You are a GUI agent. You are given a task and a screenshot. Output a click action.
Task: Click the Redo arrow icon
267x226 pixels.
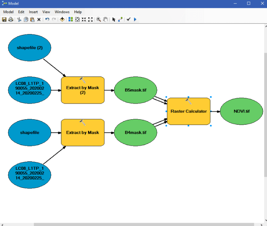click(54, 19)
